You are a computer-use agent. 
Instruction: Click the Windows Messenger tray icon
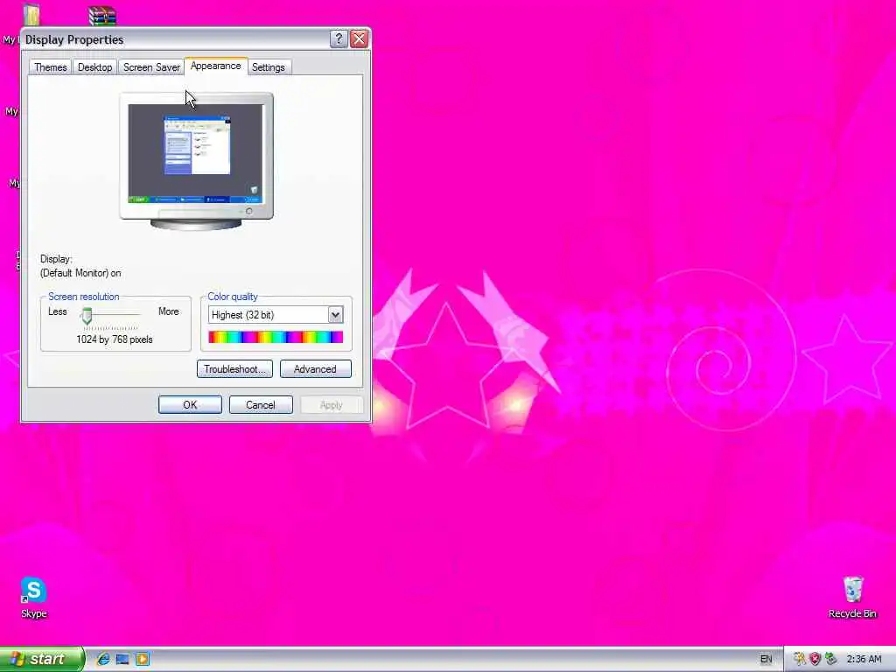[x=800, y=659]
